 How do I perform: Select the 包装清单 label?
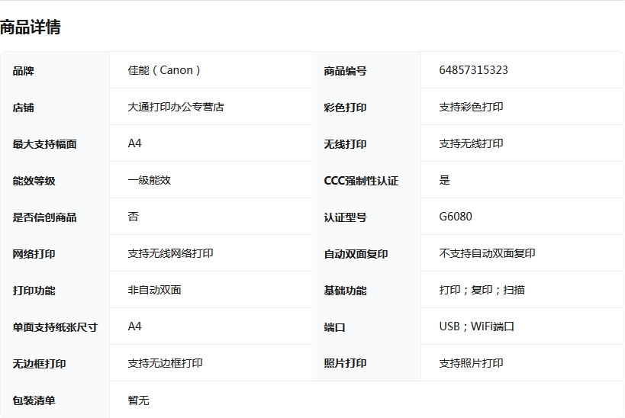pos(34,401)
